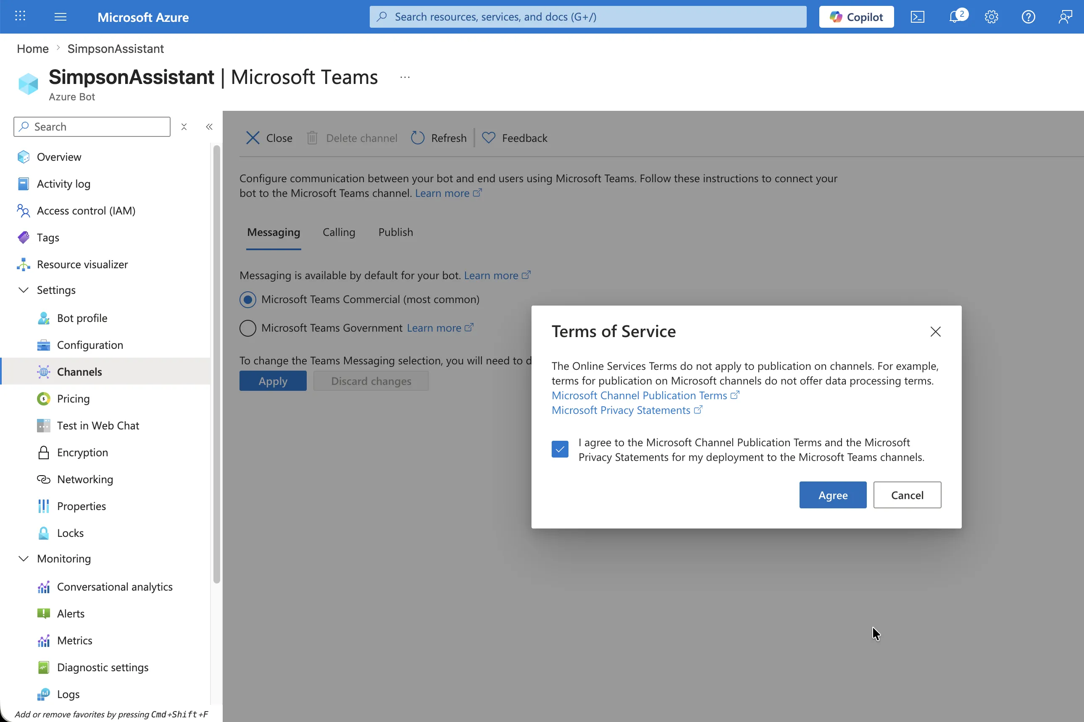
Task: Click the Conversational analytics icon
Action: pos(43,587)
